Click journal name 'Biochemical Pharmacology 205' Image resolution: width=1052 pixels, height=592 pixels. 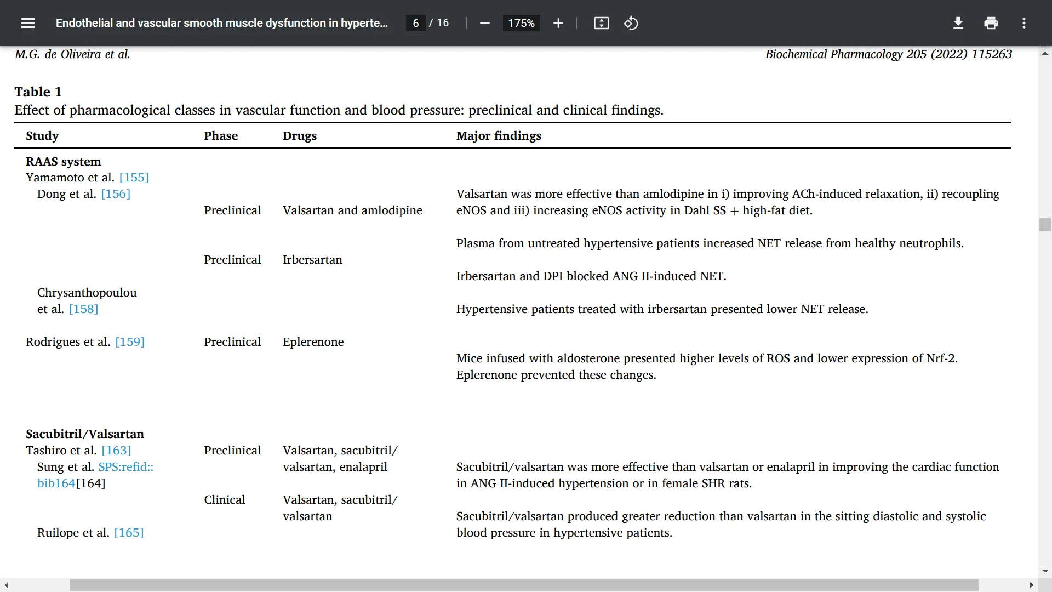pyautogui.click(x=846, y=54)
